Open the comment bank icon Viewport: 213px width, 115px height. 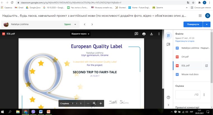point(168,44)
